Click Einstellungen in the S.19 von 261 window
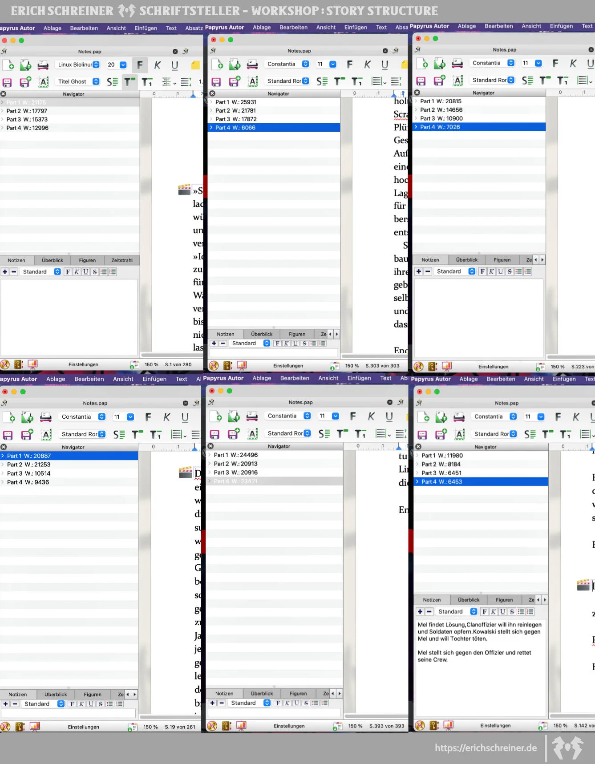The width and height of the screenshot is (595, 764). [83, 727]
